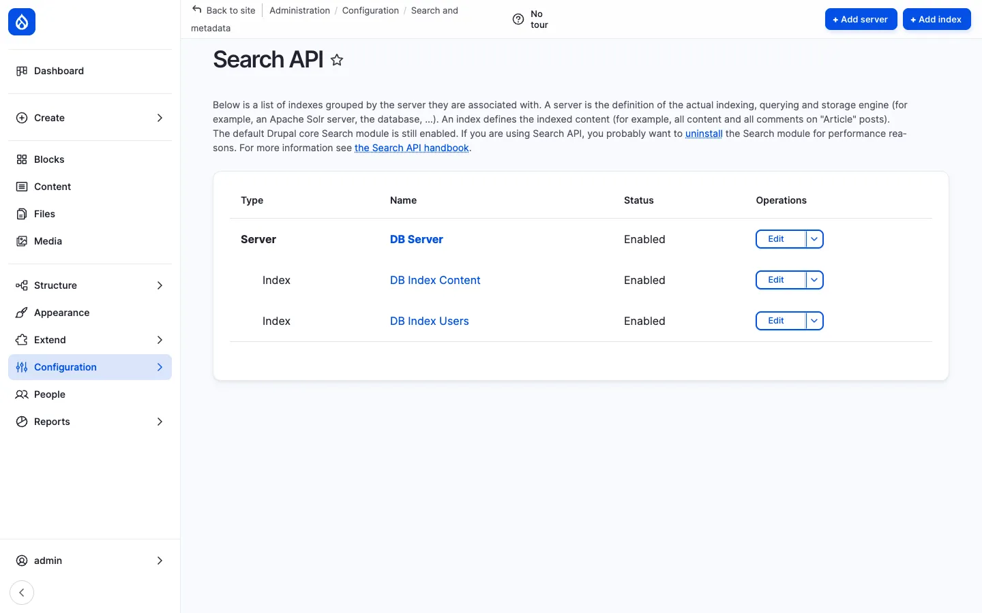Click the admin user avatar icon
This screenshot has height=613, width=982.
click(22, 561)
